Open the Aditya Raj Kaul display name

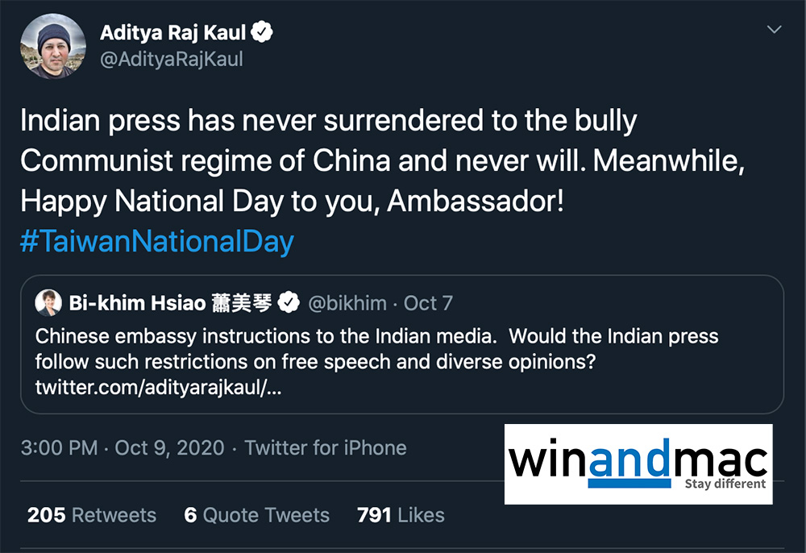point(173,33)
